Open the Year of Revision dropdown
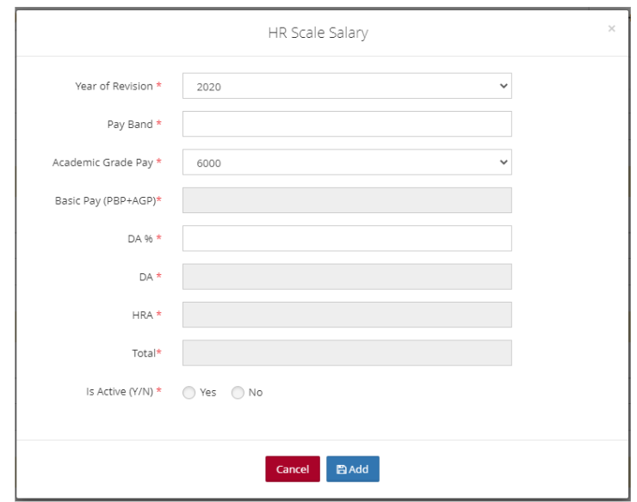This screenshot has height=502, width=637. click(x=347, y=86)
